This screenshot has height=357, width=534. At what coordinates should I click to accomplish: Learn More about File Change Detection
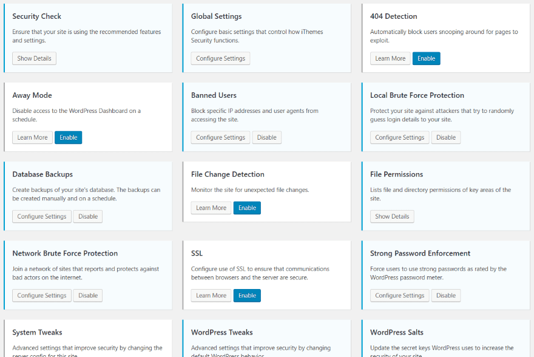click(211, 208)
